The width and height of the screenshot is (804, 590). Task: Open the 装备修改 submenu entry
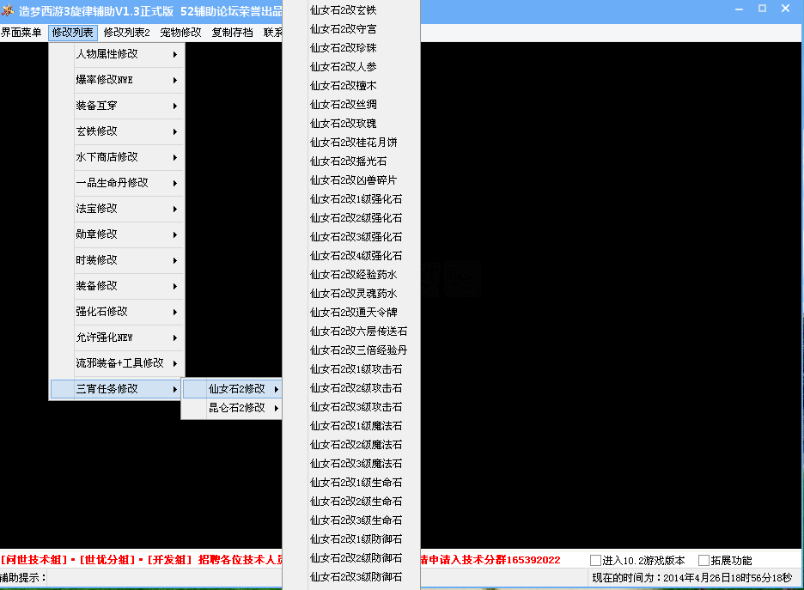click(117, 286)
